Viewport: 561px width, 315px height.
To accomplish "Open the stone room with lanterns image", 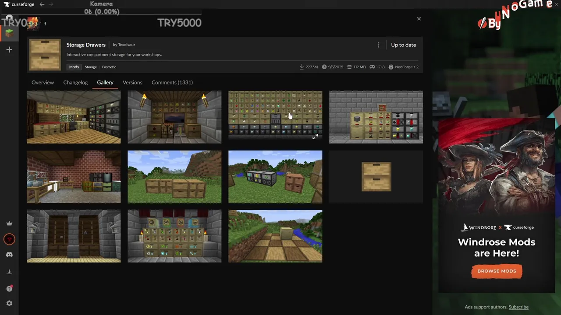I will [x=74, y=236].
